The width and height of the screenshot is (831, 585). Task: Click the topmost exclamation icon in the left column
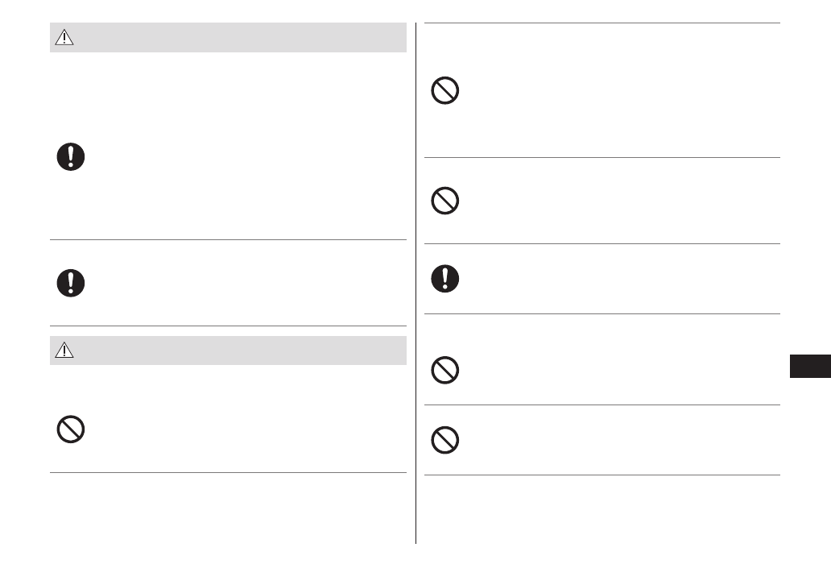click(x=71, y=156)
